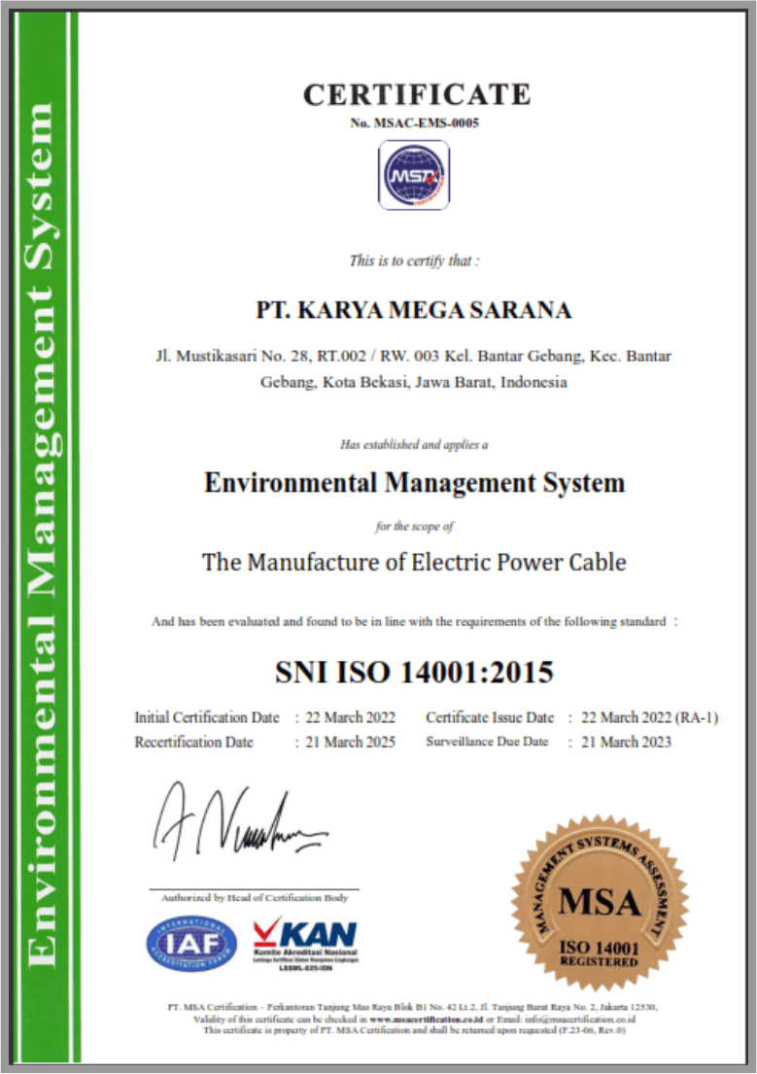The height and width of the screenshot is (1074, 757).
Task: Click the footer line 'This certificate is property of PT. MSA'
Action: click(414, 1030)
